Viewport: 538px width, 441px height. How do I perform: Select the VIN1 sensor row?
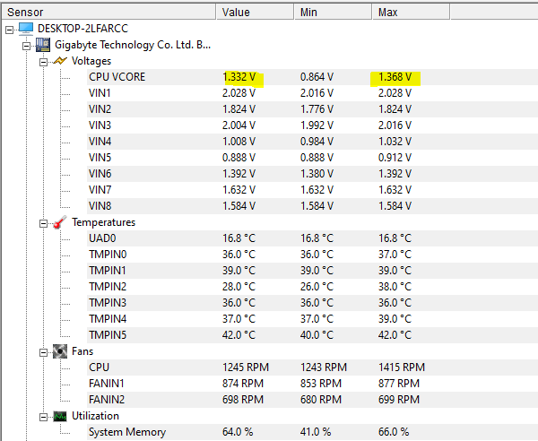[312, 93]
